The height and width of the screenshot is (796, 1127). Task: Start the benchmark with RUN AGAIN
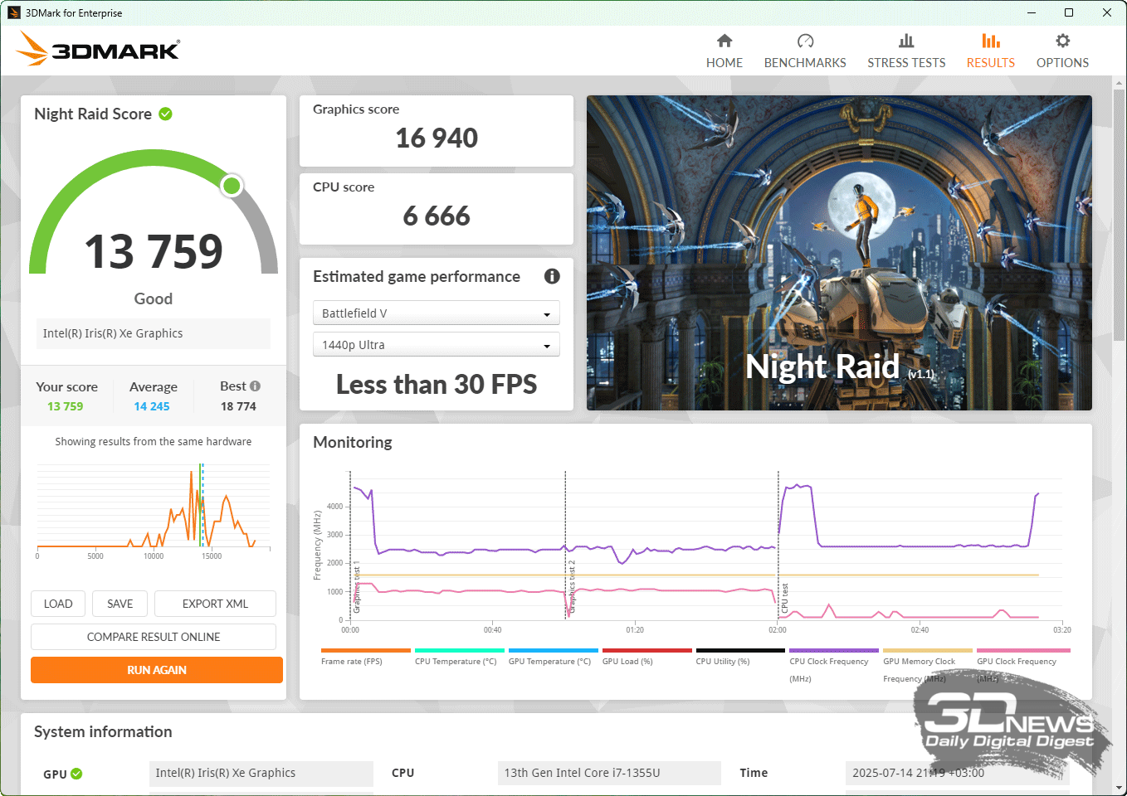pos(157,670)
